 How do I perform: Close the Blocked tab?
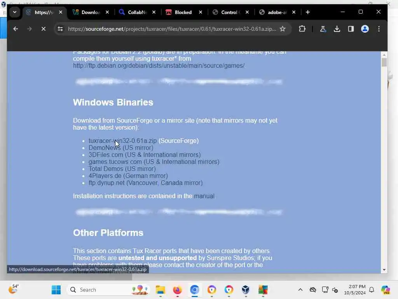tap(201, 12)
